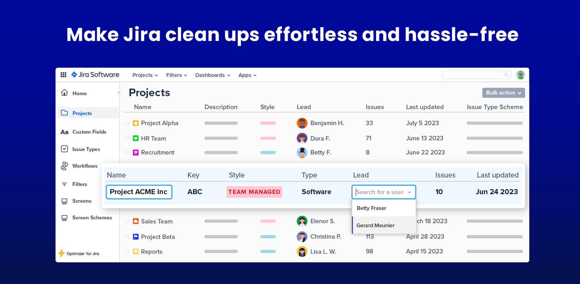Select Gerard Meunier from user list
The height and width of the screenshot is (284, 580).
384,225
